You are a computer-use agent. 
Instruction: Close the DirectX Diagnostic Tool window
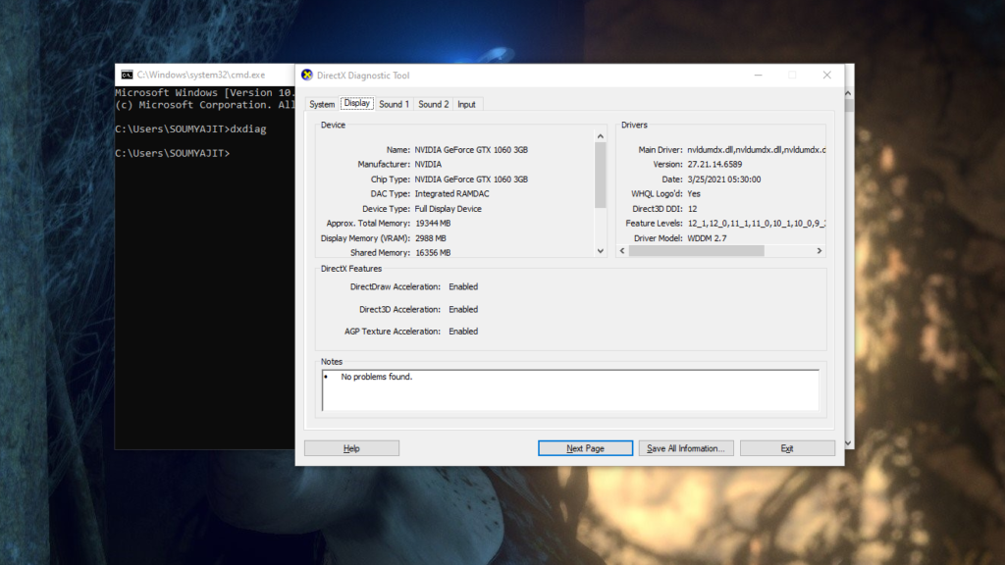click(x=826, y=75)
